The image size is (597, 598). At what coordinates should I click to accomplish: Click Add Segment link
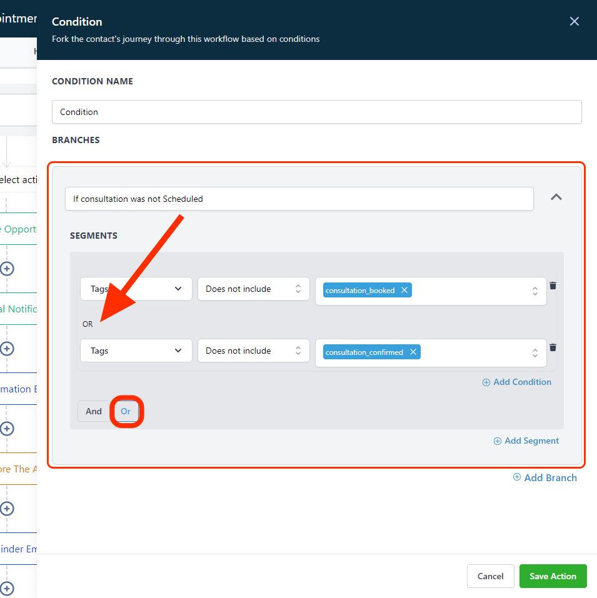[526, 441]
